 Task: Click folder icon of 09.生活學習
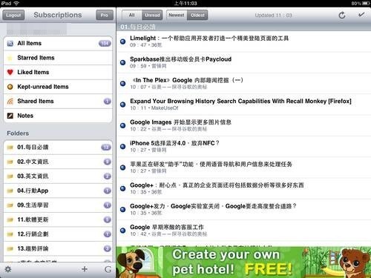coord(10,205)
